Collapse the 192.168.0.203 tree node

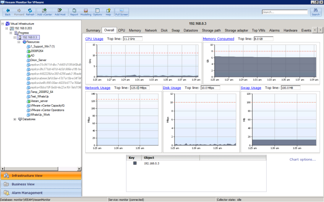(x=7, y=28)
